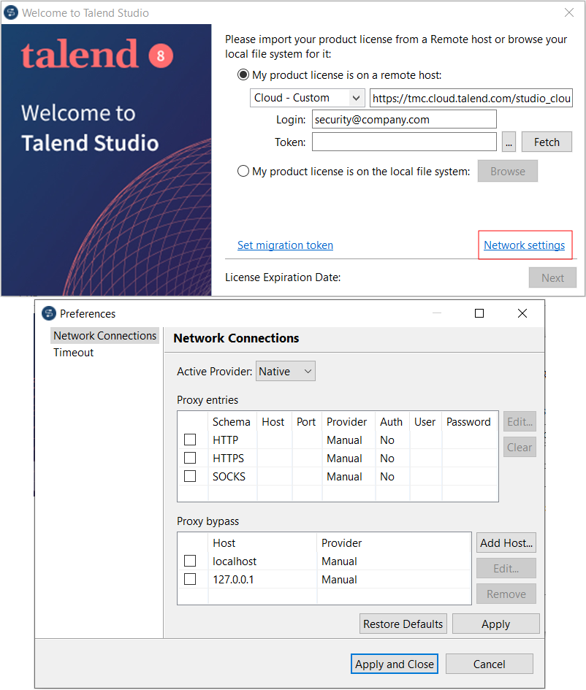Click Restore Defaults

tap(403, 624)
